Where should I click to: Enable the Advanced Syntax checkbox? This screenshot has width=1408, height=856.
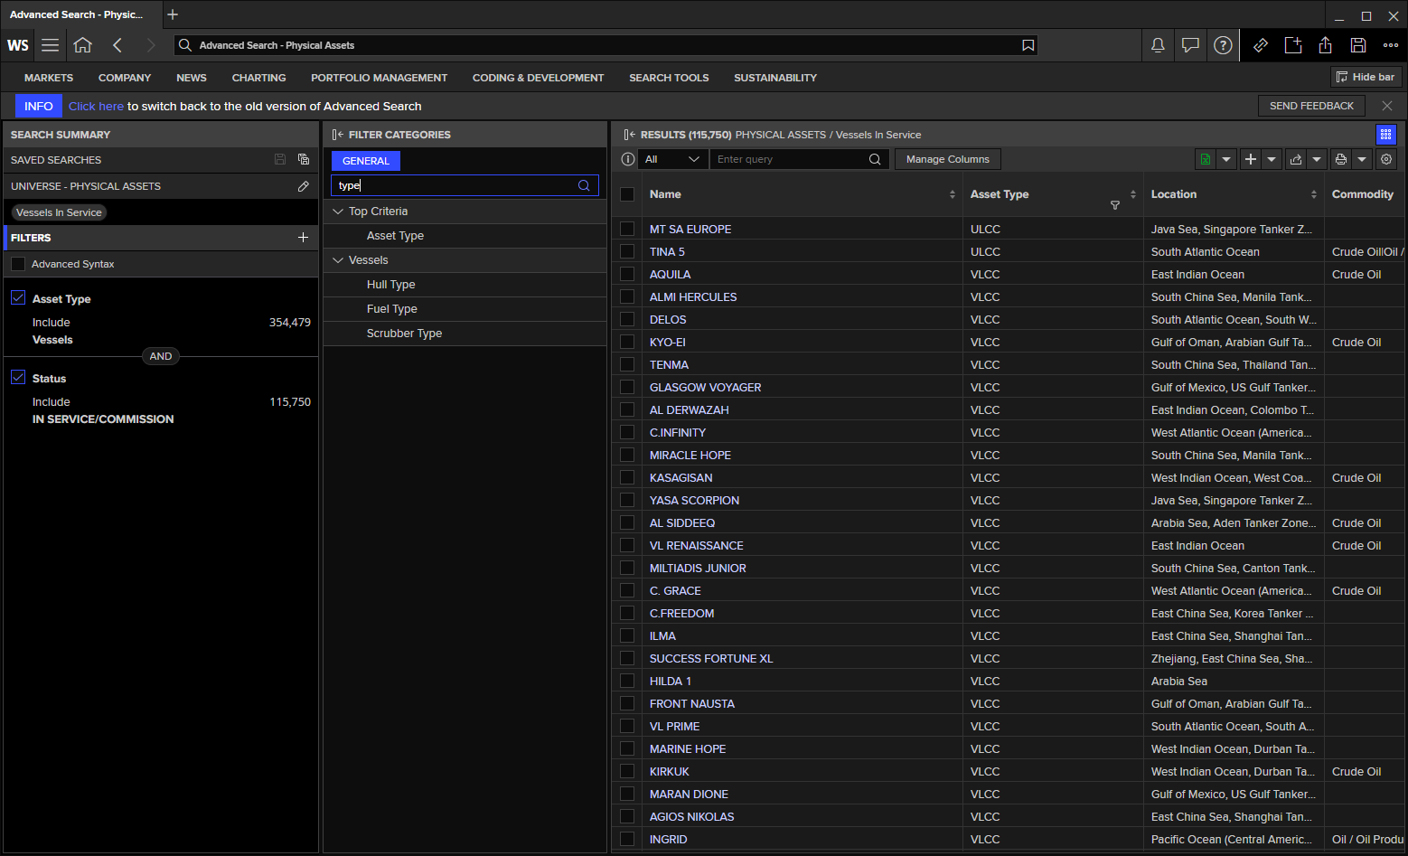point(18,264)
